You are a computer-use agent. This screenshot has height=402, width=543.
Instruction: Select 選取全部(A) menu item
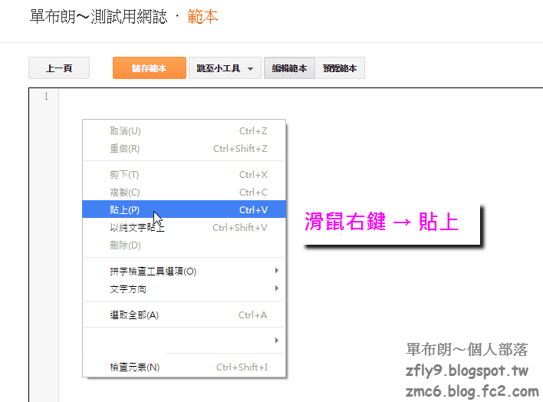[x=184, y=315]
